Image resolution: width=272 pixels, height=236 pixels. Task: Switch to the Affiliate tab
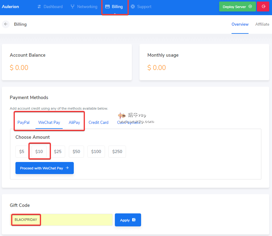pyautogui.click(x=262, y=24)
